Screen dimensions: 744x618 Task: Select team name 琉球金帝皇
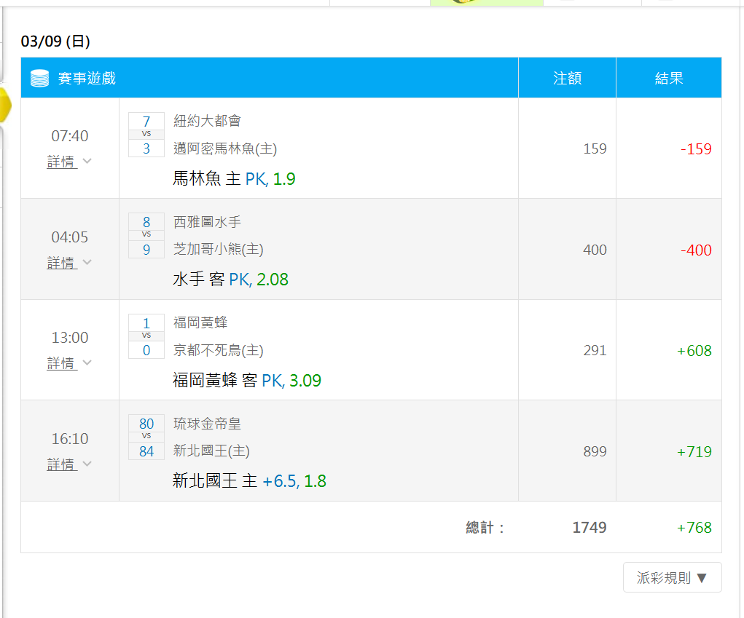tap(207, 424)
